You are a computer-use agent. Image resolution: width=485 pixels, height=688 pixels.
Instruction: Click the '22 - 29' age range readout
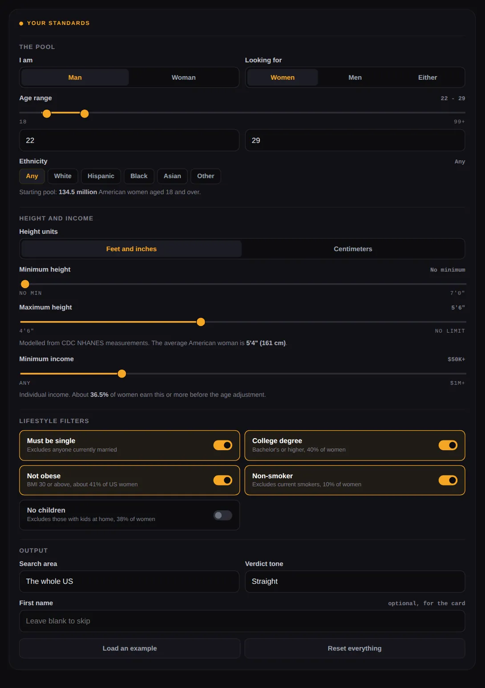(x=453, y=98)
